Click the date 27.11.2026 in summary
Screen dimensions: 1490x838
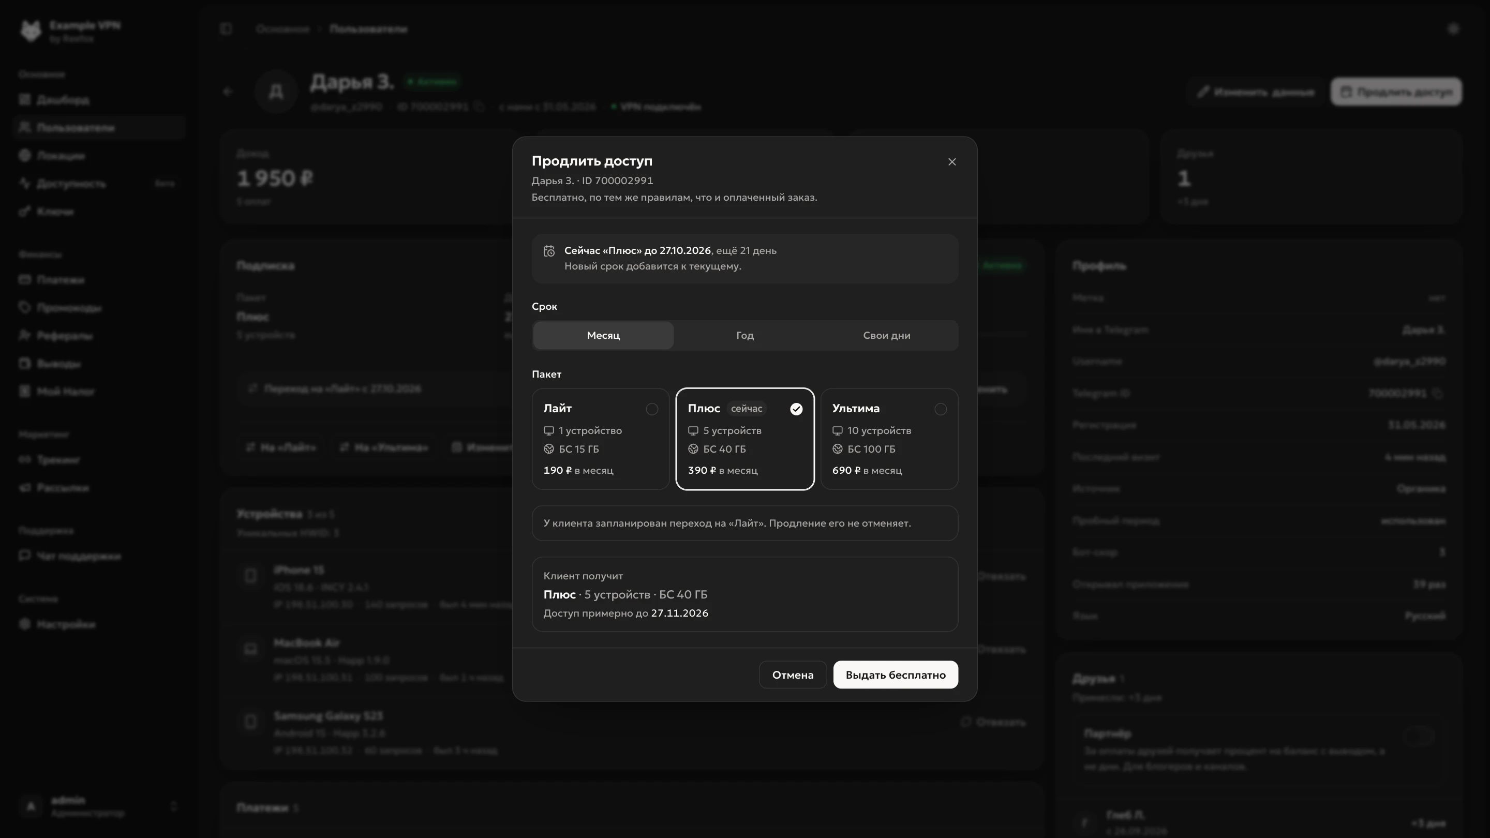pyautogui.click(x=680, y=613)
